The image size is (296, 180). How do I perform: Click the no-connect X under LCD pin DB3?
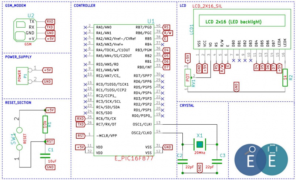point(251,60)
